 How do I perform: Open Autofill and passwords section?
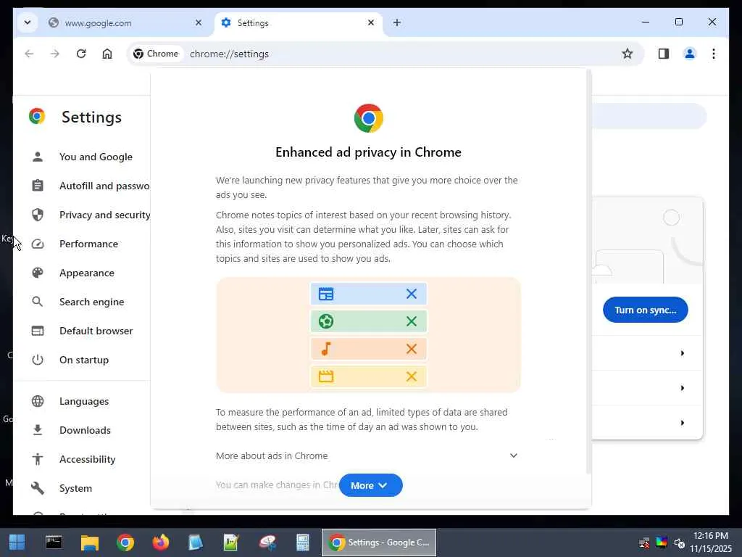[x=104, y=186]
